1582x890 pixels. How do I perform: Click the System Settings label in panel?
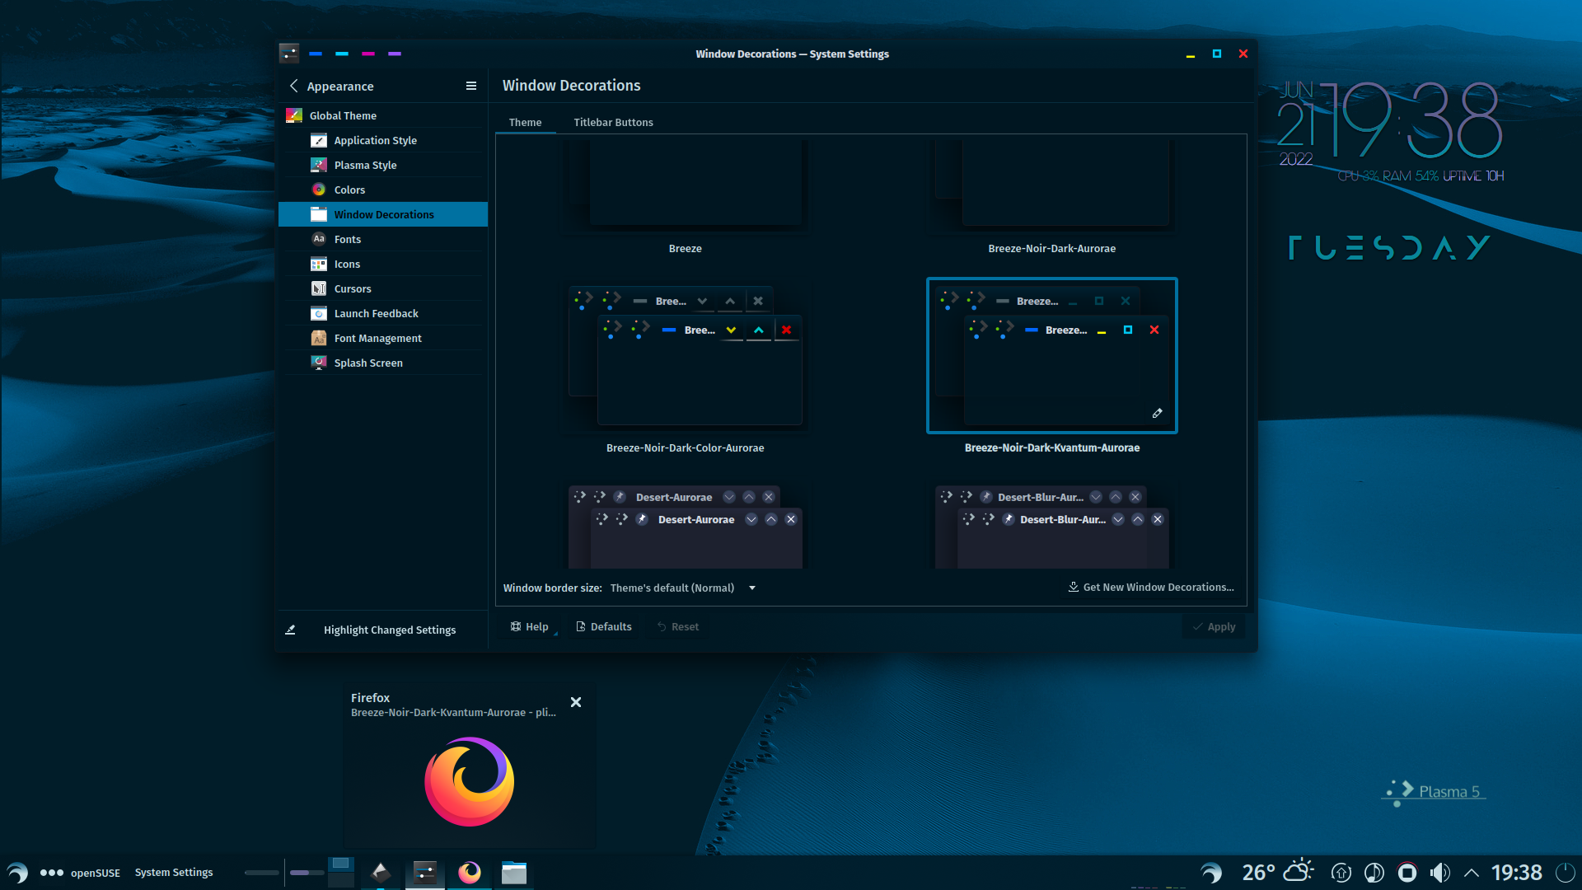(x=174, y=872)
